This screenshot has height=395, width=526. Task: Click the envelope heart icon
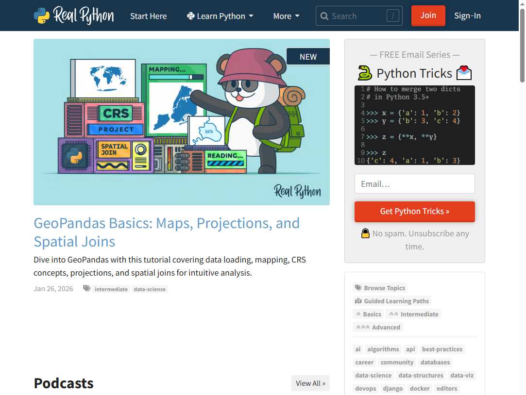[x=464, y=73]
